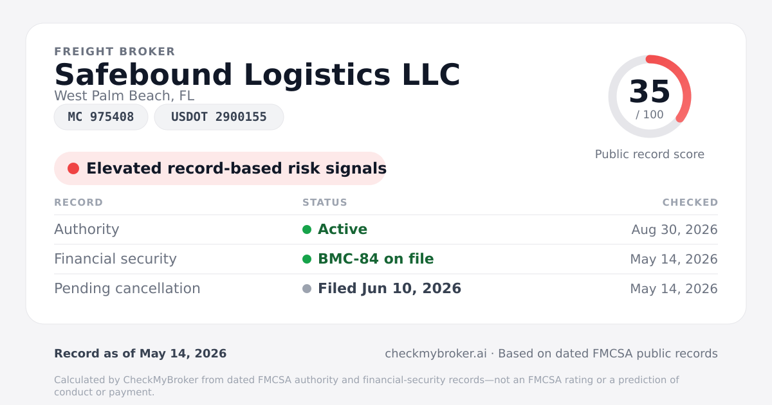Click the STATUS column header
This screenshot has width=772, height=405.
pyautogui.click(x=325, y=203)
